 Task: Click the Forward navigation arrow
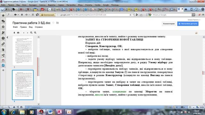(x=26, y=15)
